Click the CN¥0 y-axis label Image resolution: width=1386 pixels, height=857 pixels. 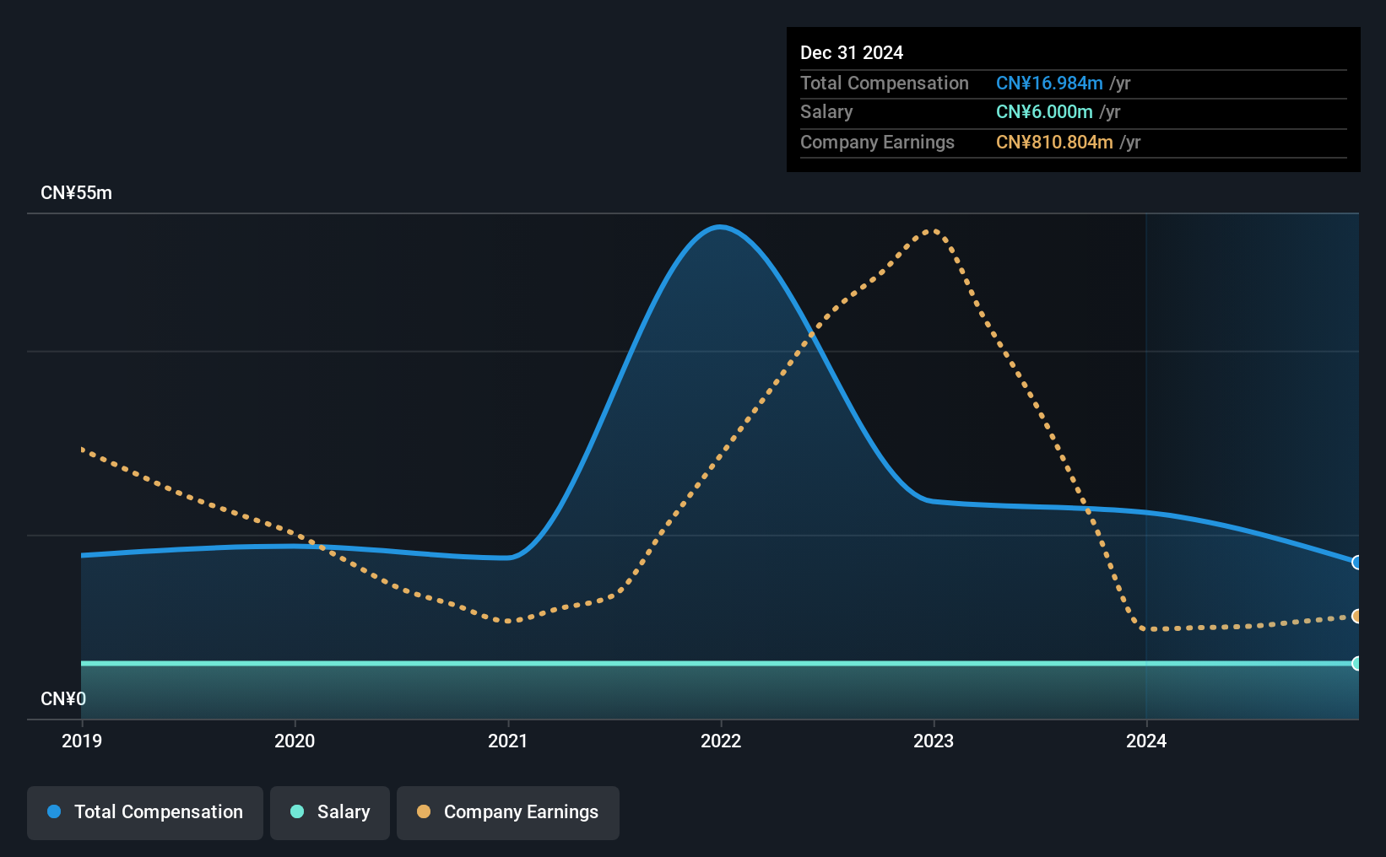point(63,699)
